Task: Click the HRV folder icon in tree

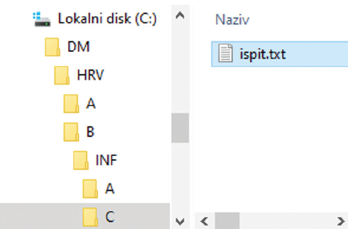Action: point(61,76)
